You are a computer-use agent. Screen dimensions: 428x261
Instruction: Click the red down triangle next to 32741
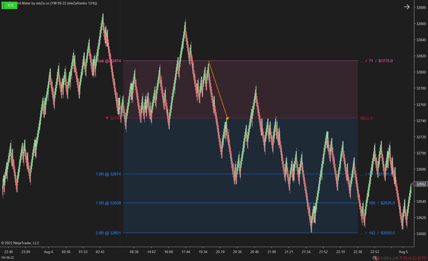tap(107, 118)
